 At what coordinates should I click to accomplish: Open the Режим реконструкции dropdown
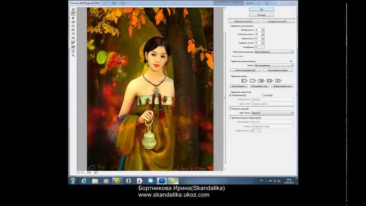[274, 52]
